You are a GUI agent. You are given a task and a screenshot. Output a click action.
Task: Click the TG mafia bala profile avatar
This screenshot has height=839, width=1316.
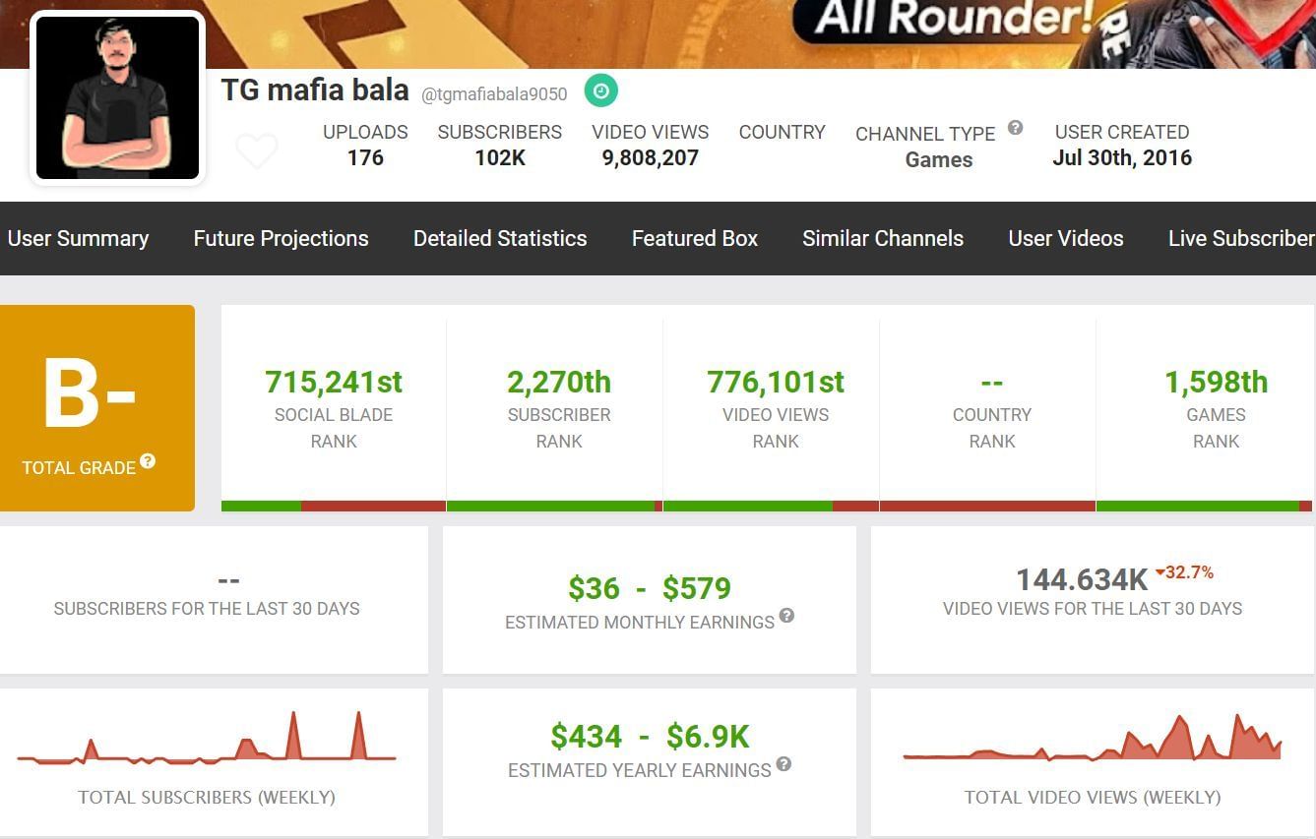point(118,98)
